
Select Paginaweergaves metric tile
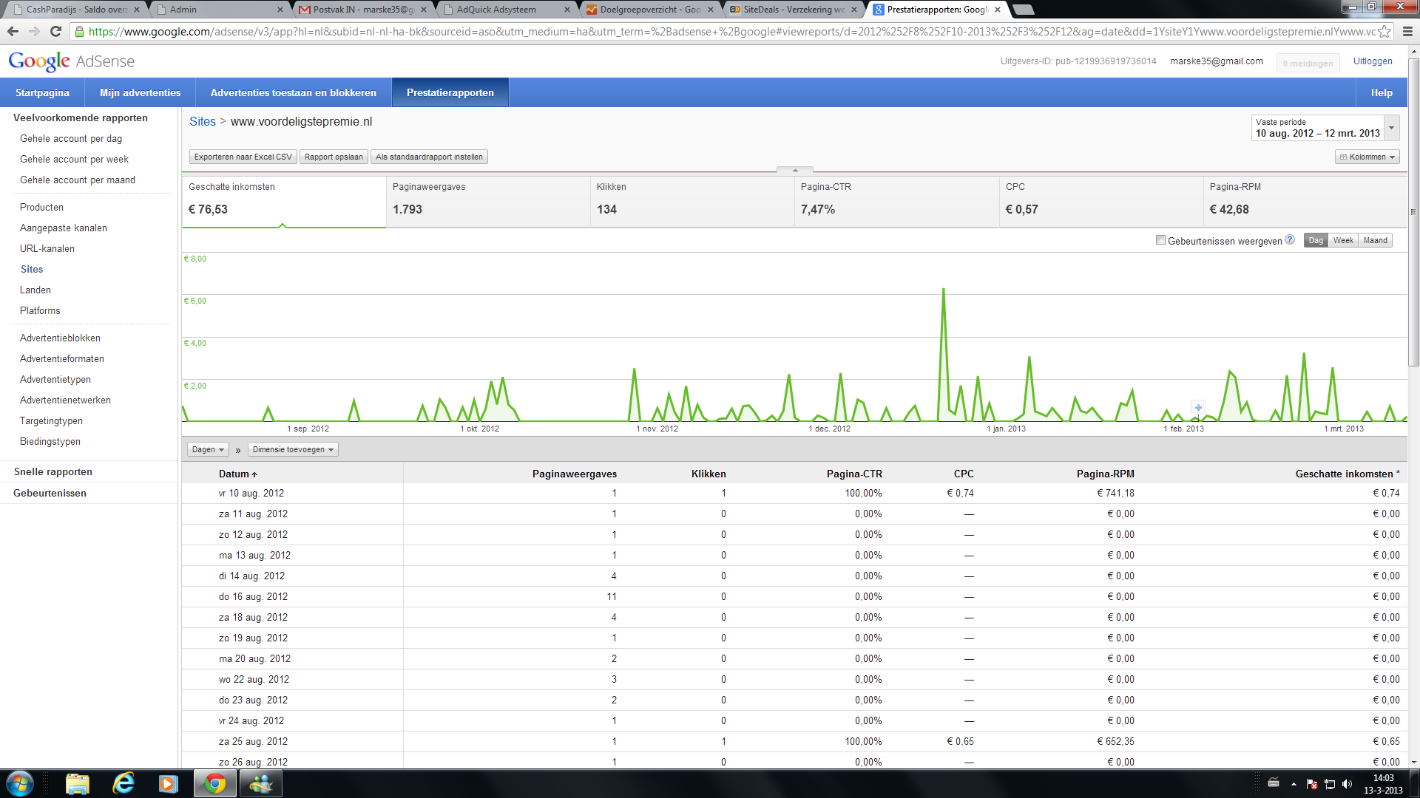[488, 201]
